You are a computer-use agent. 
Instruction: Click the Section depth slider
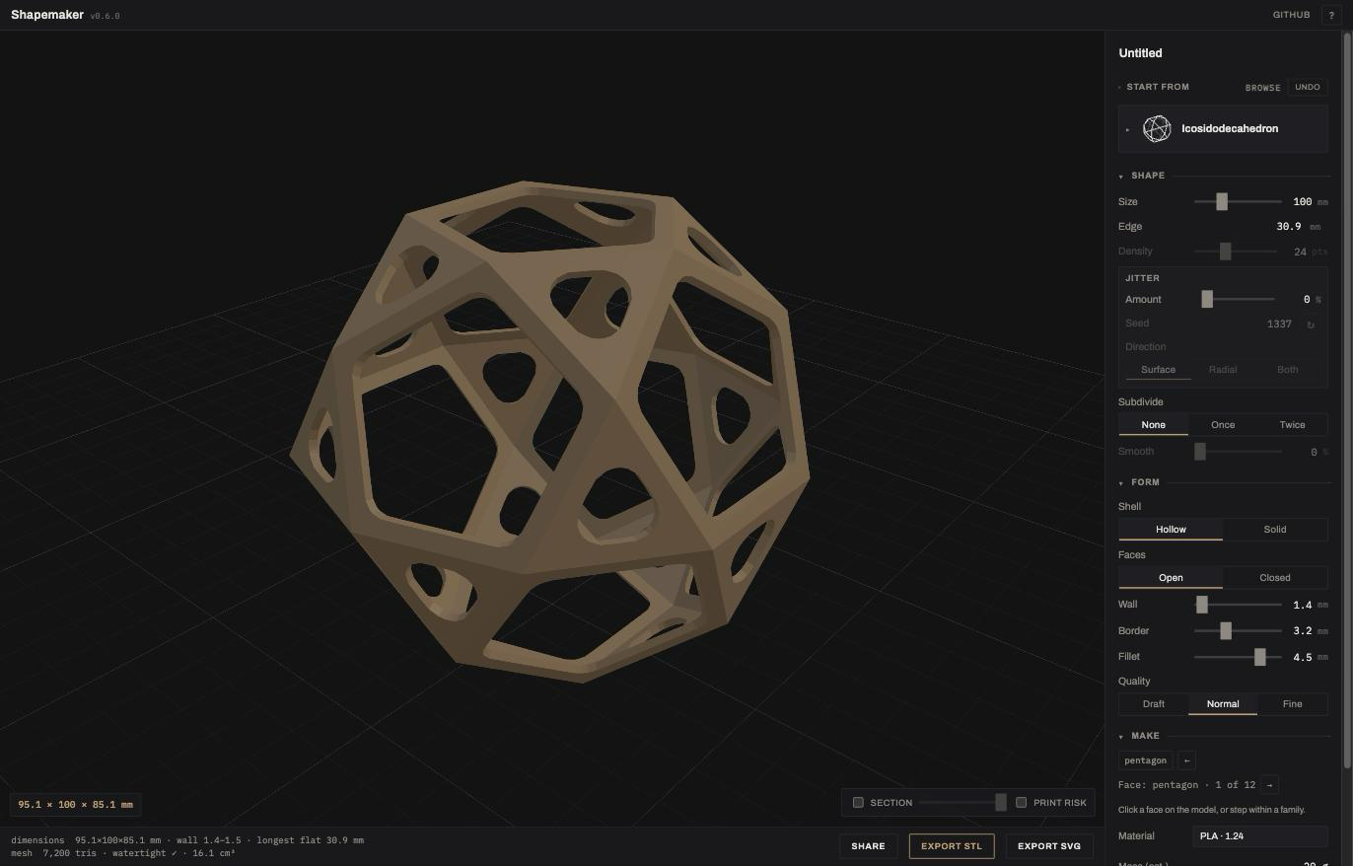pyautogui.click(x=962, y=803)
